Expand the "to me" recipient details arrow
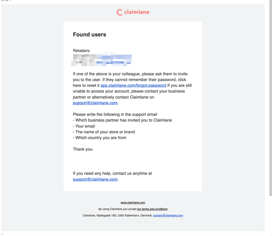Image resolution: width=272 pixels, height=236 pixels. 11,0
